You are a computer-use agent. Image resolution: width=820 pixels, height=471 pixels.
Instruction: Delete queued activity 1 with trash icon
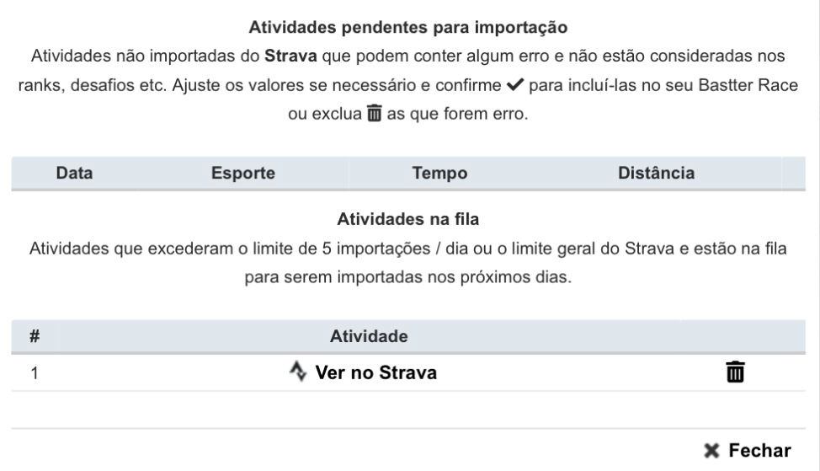click(736, 372)
